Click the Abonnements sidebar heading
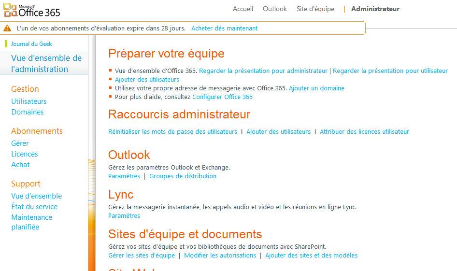The width and height of the screenshot is (457, 271). point(37,131)
